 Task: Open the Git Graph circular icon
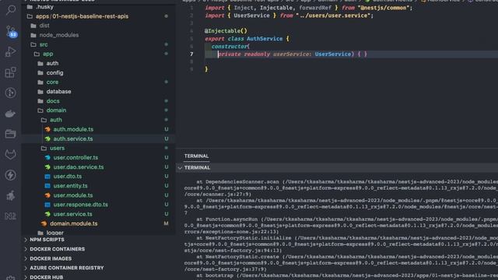coord(10,93)
